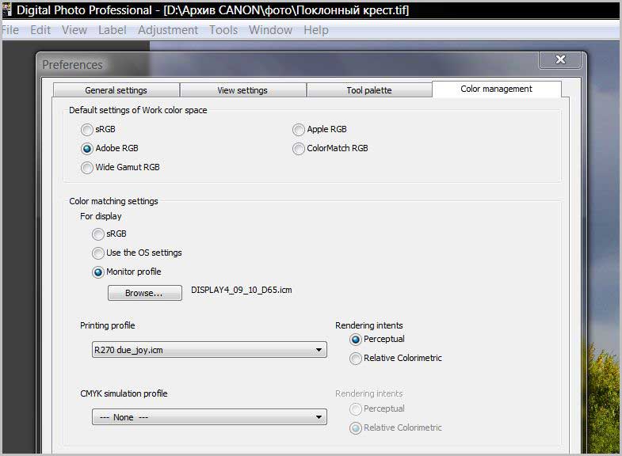622x456 pixels.
Task: Open the Adjustment menu
Action: click(168, 30)
